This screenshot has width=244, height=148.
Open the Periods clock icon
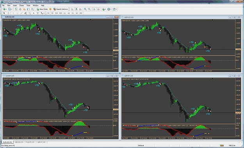[109, 9]
